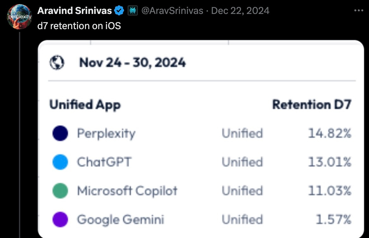Click the Unified App column header

tap(85, 105)
